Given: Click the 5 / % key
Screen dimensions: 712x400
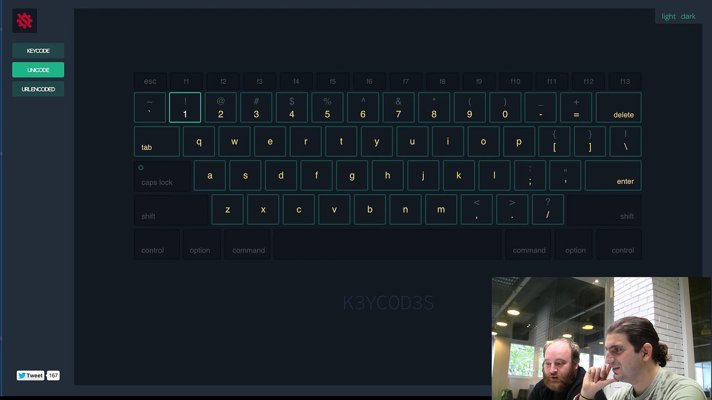Looking at the screenshot, I should pos(328,107).
